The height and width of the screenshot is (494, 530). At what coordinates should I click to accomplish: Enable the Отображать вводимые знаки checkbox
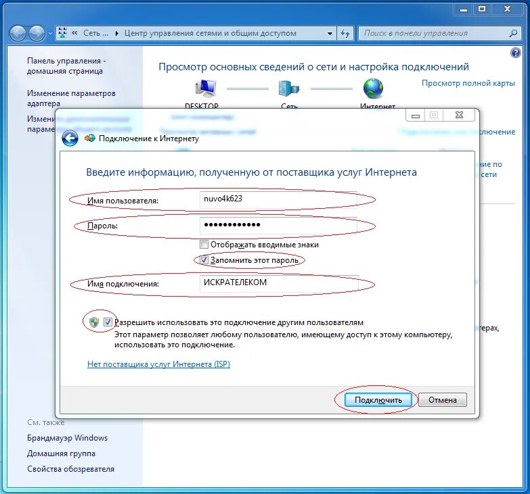(204, 245)
